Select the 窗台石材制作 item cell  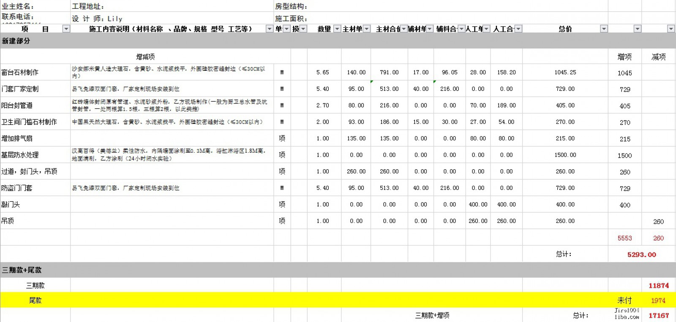point(20,72)
